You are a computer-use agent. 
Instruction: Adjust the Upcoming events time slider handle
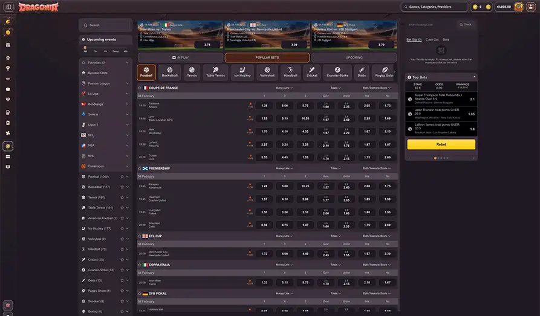tap(85, 48)
